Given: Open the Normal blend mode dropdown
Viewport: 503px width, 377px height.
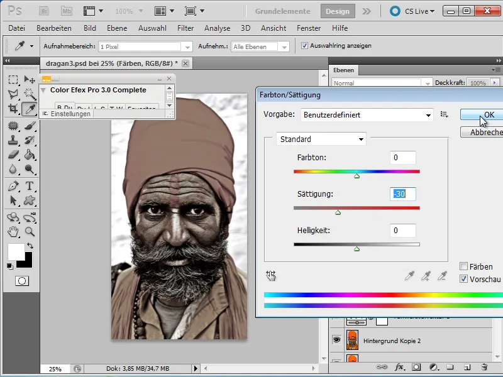Looking at the screenshot, I should [x=382, y=83].
